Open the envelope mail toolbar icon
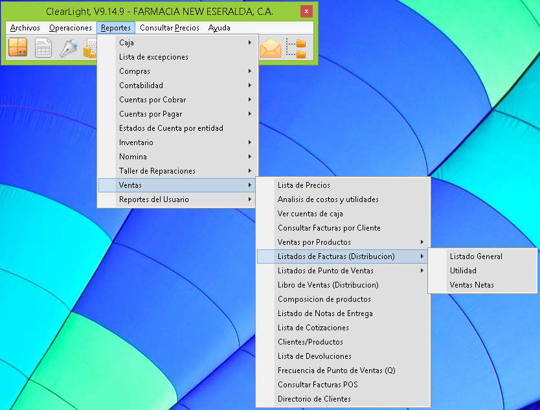The height and width of the screenshot is (410, 540). click(x=270, y=49)
